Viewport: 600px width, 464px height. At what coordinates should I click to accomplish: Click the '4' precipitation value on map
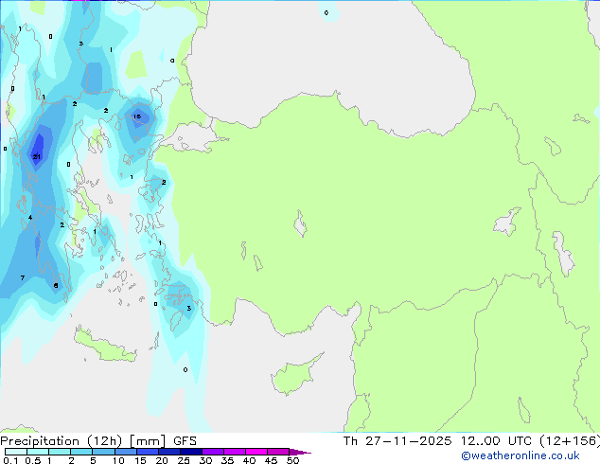30,218
